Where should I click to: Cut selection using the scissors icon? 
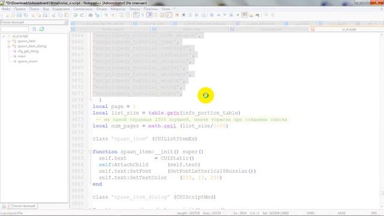point(53,15)
